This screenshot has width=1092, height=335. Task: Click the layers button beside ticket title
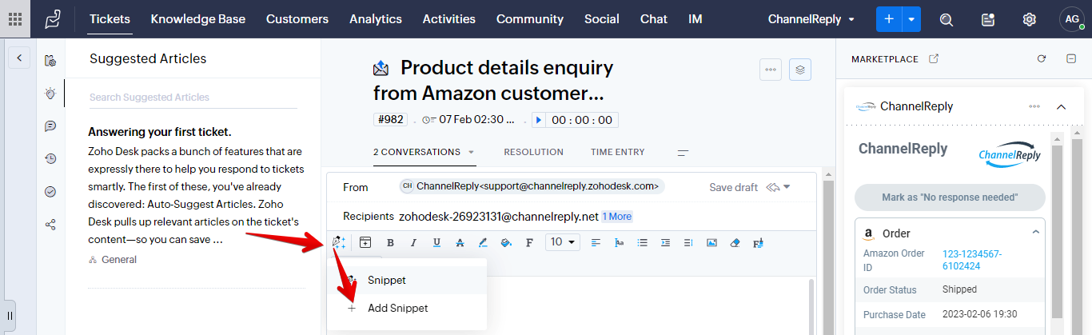[x=801, y=70]
